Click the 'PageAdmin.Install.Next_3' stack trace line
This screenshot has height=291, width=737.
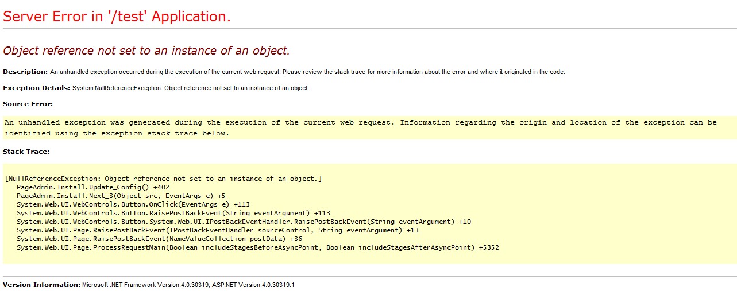[121, 196]
